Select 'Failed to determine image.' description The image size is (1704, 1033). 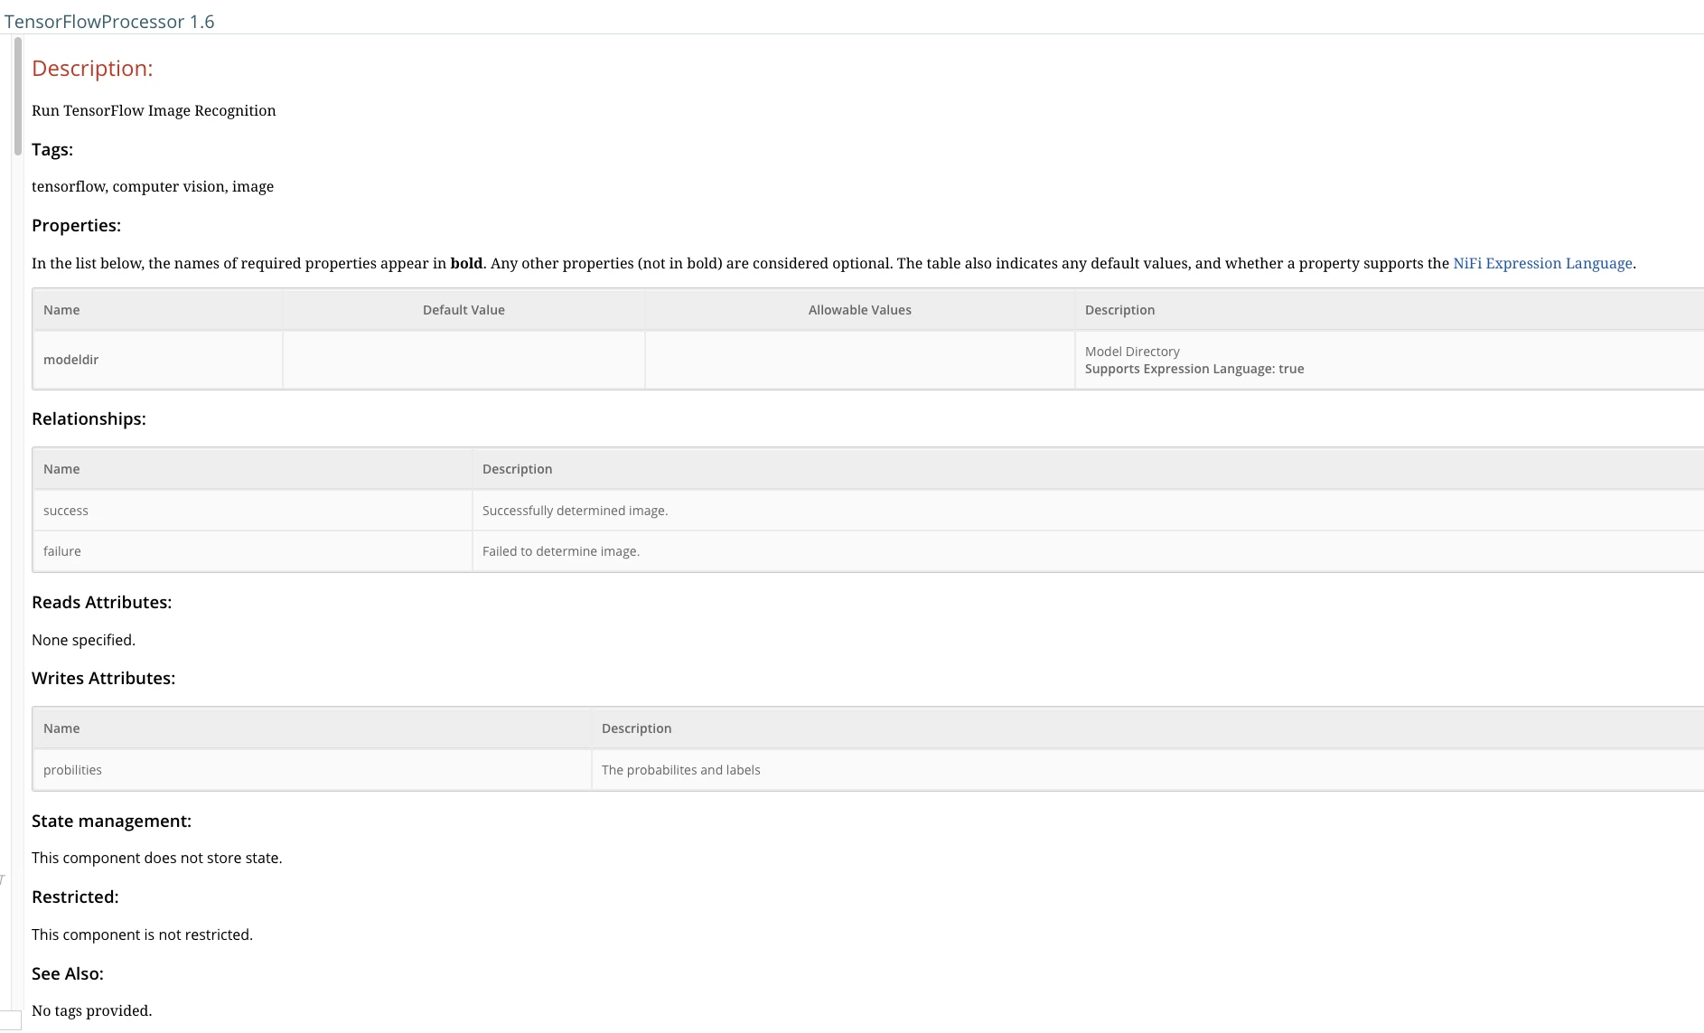[560, 551]
